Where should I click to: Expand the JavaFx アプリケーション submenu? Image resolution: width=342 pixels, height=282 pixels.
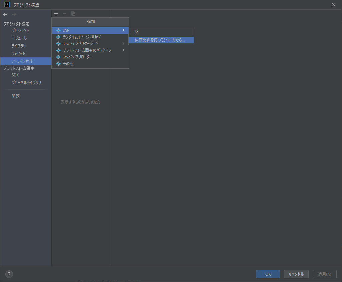pos(123,43)
